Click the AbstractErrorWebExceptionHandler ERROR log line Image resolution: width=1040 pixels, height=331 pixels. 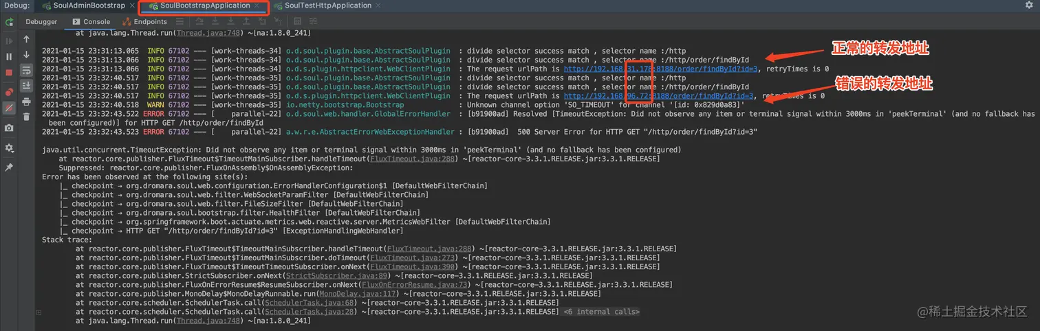400,131
